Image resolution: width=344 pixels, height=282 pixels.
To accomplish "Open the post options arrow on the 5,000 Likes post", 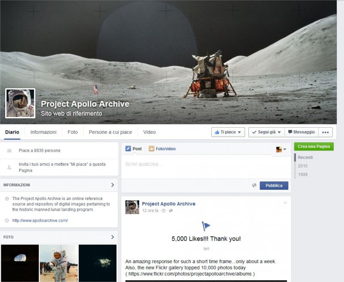I will pyautogui.click(x=285, y=203).
